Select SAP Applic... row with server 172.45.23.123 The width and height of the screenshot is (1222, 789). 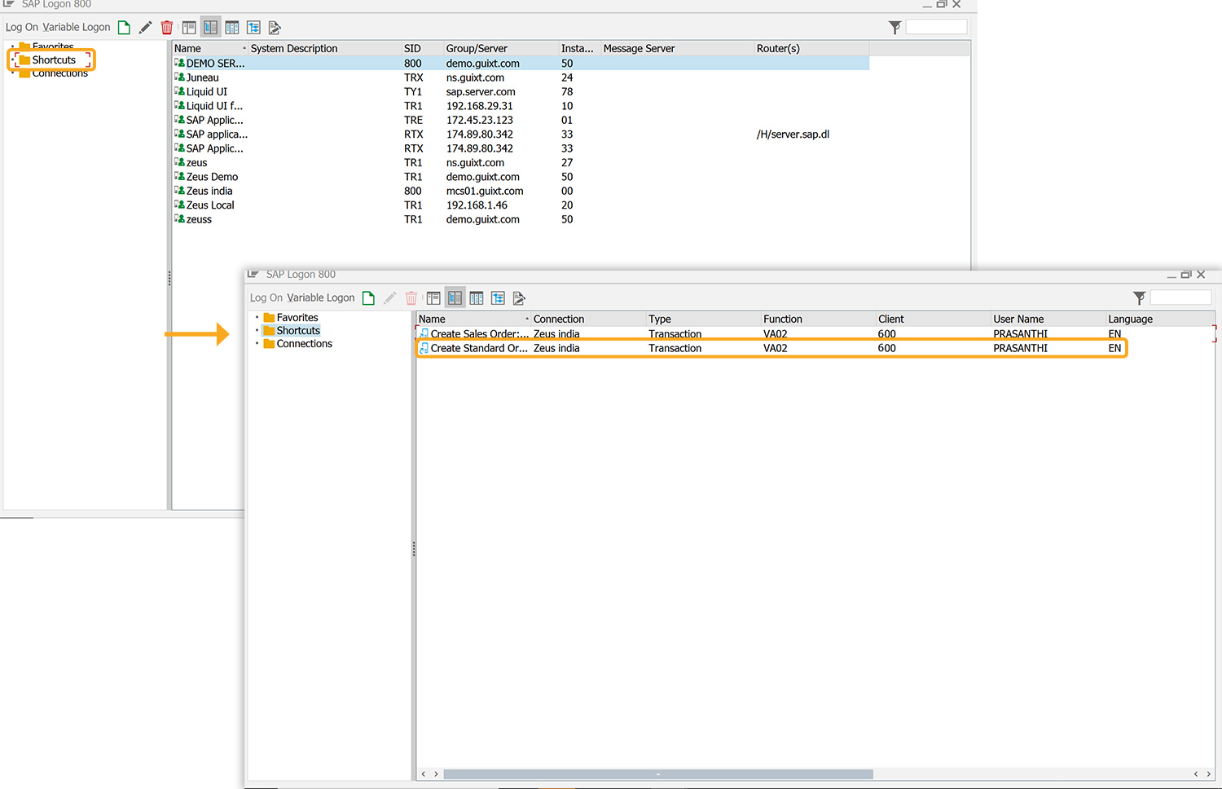(x=521, y=121)
